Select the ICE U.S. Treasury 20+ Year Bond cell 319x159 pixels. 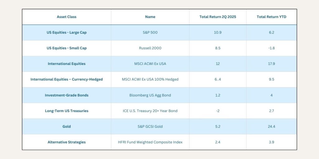[x=150, y=111]
